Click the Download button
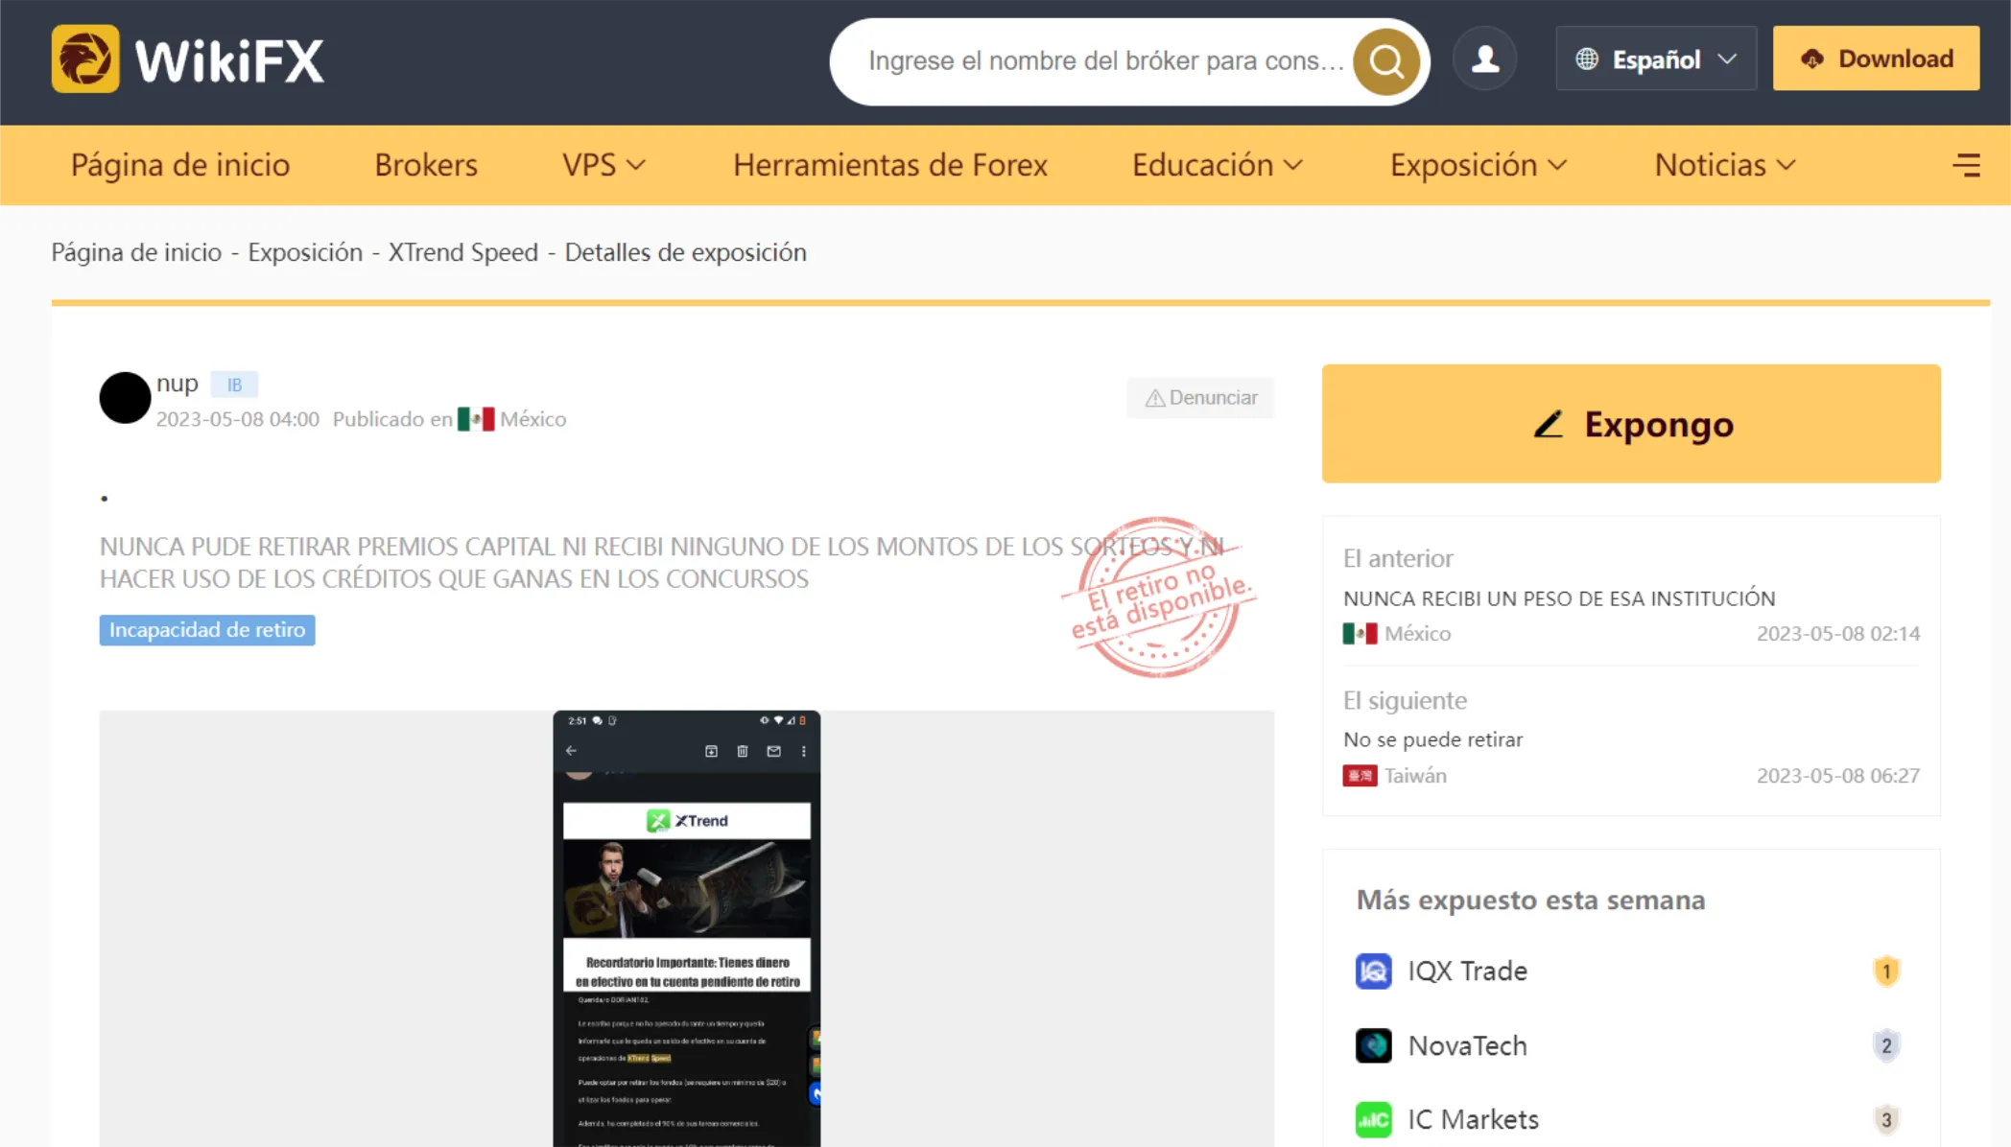The height and width of the screenshot is (1147, 2011). [1876, 59]
